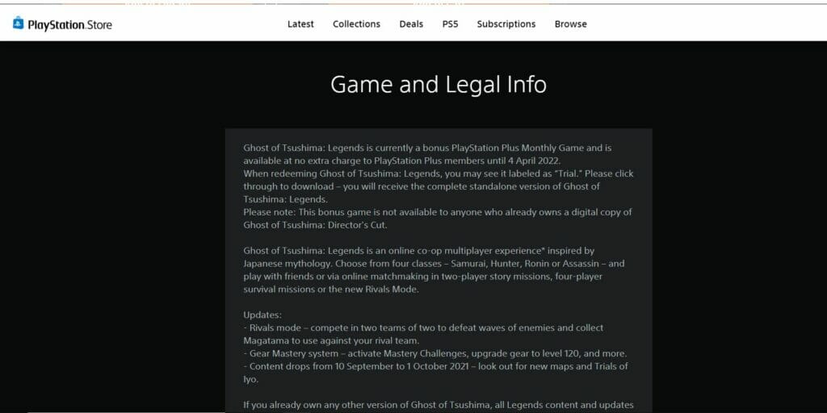The width and height of the screenshot is (827, 413).
Task: Navigate to Subscriptions
Action: [x=506, y=24]
